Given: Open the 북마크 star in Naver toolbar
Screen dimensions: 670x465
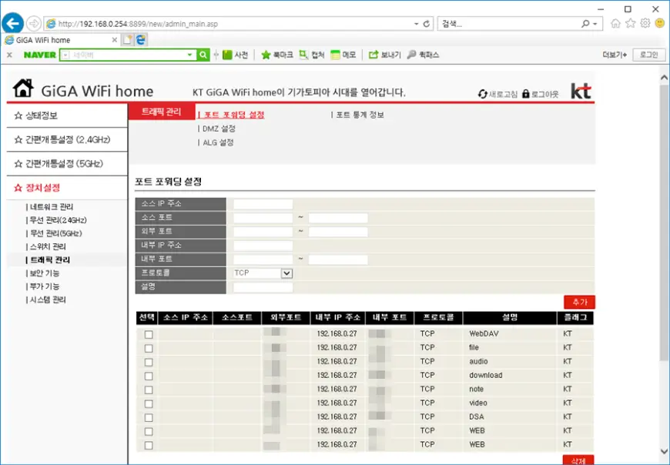Looking at the screenshot, I should click(x=266, y=55).
